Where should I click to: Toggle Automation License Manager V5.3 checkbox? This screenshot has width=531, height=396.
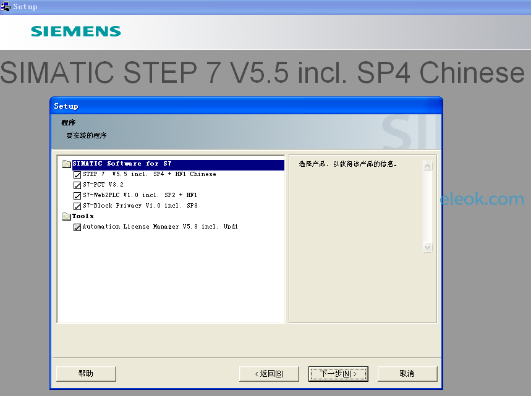[77, 227]
